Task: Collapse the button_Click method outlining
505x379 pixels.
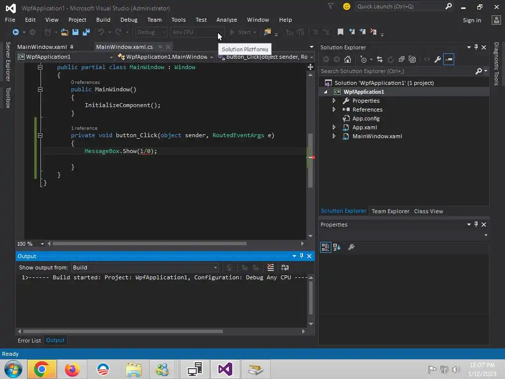Action: (x=40, y=135)
